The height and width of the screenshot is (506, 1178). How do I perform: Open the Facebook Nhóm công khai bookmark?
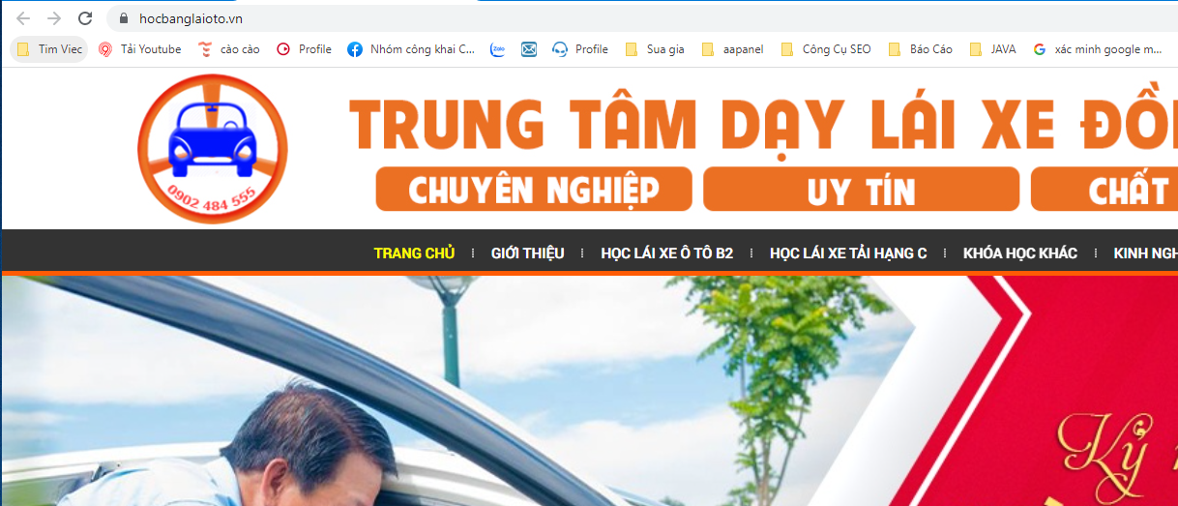411,49
